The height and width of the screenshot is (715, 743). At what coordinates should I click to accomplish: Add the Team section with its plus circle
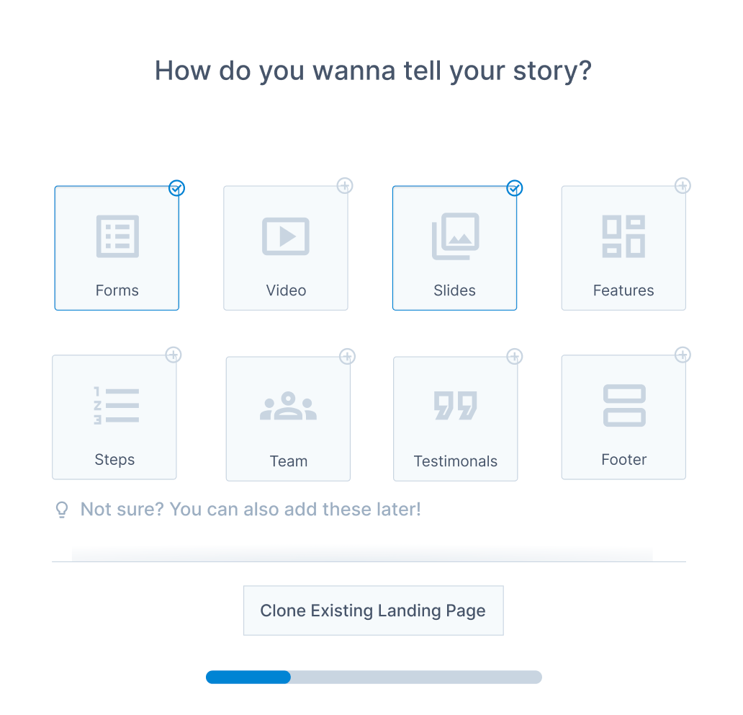347,356
